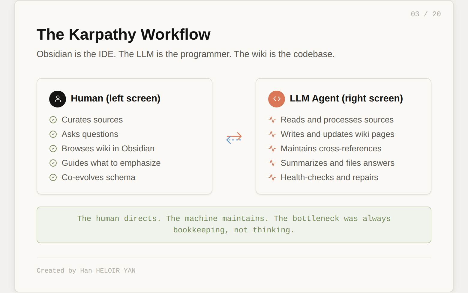Click the check icon beside Guides what to emphasize
The image size is (468, 293).
click(x=53, y=163)
